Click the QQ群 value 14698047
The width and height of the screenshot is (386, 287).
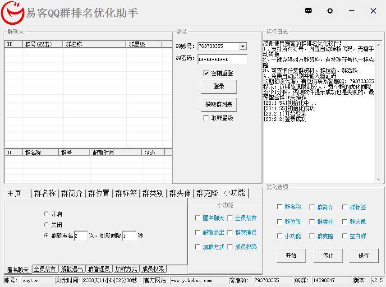(332, 280)
